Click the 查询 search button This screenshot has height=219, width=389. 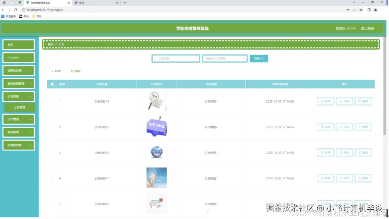point(259,59)
